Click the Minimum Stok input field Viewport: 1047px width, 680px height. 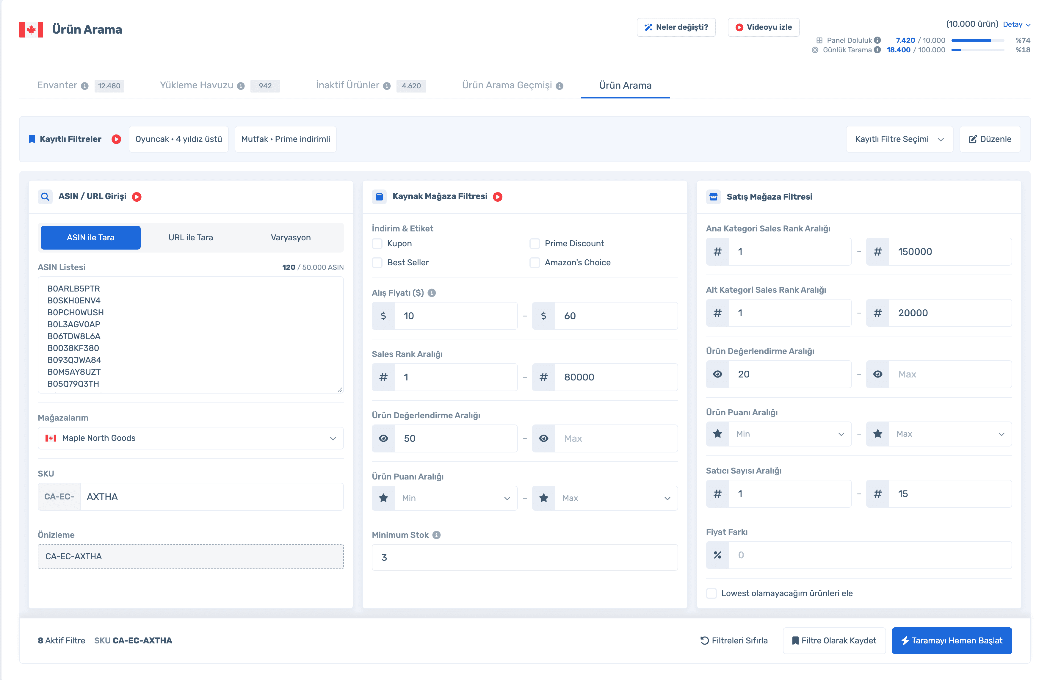pos(524,557)
